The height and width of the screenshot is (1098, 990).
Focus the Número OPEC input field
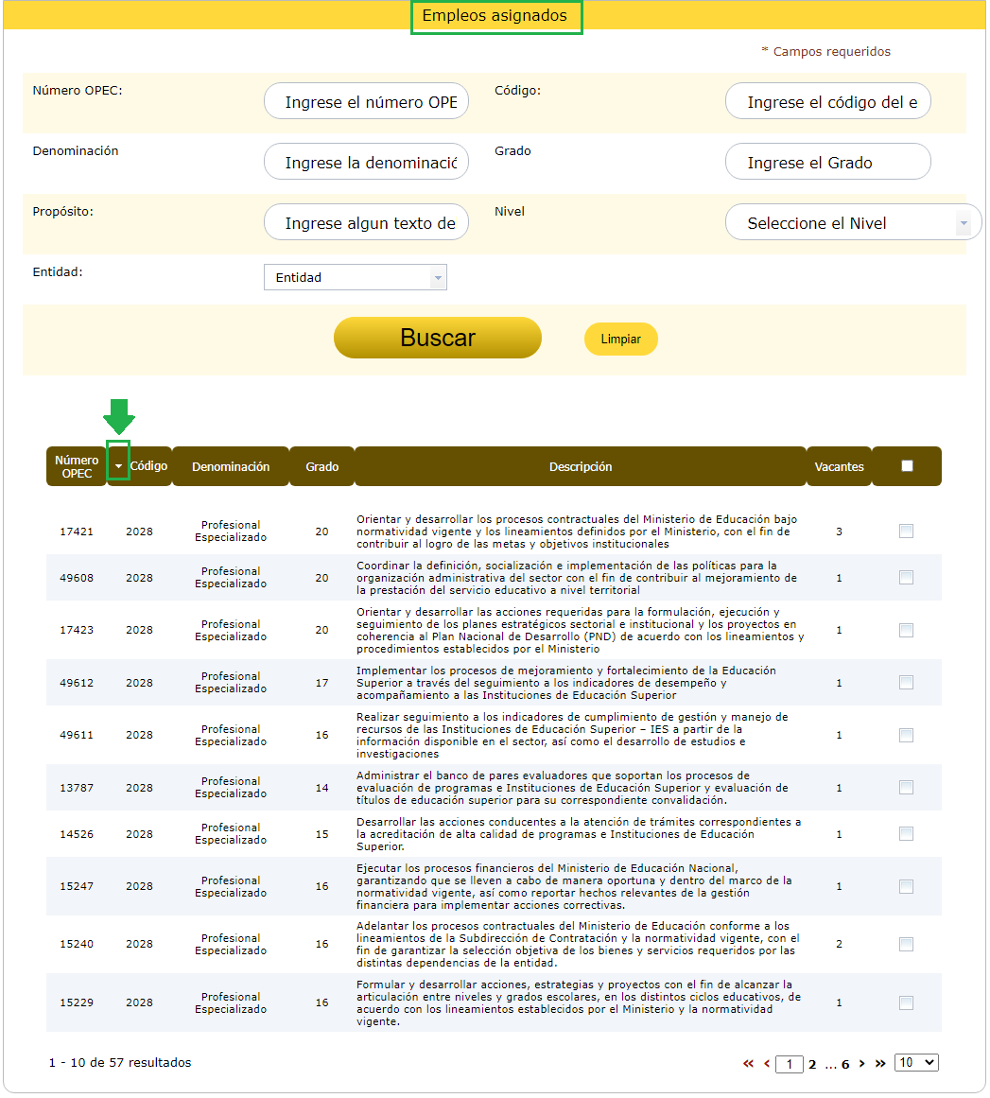point(366,102)
